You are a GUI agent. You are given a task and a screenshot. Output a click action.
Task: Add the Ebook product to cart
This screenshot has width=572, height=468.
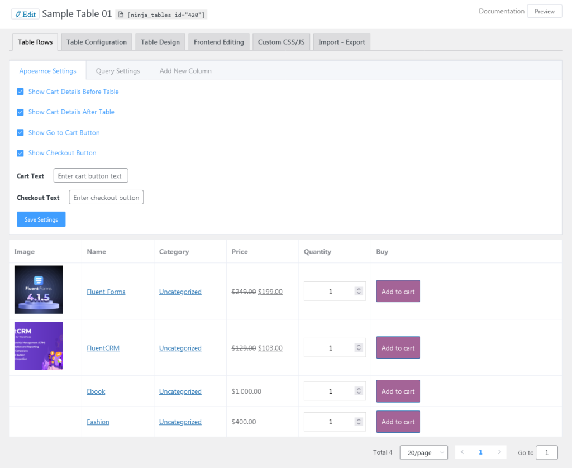pos(398,391)
